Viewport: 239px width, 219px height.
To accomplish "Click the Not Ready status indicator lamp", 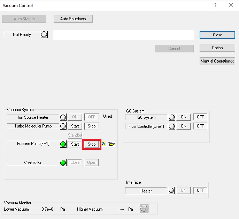I will (x=44, y=35).
